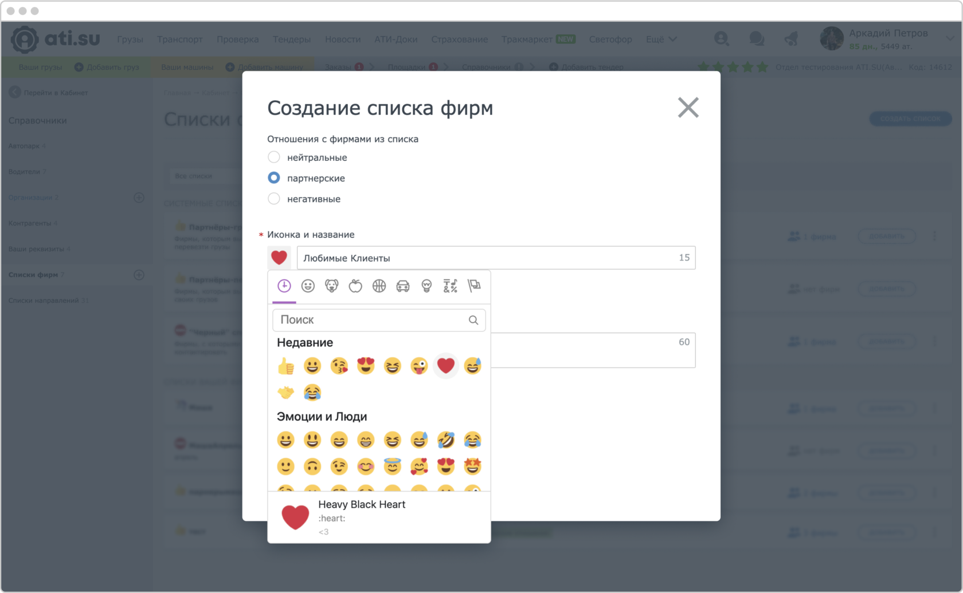Screen dimensions: 963x593
Task: Click Добавить машину in the toolbar
Action: pos(264,67)
